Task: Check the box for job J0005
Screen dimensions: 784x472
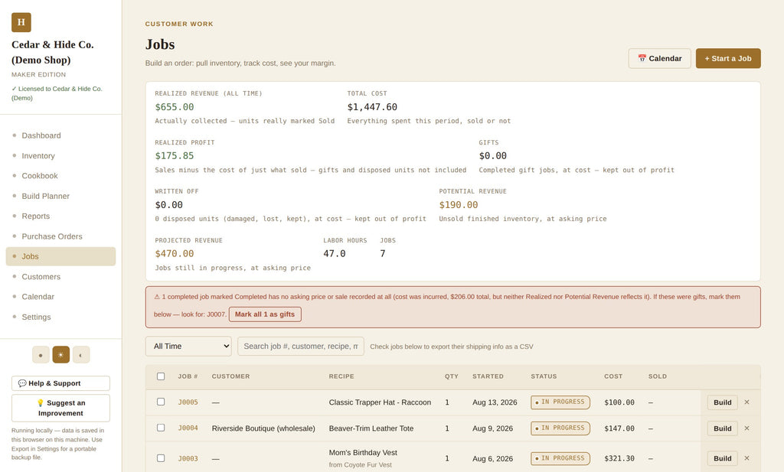Action: (161, 402)
